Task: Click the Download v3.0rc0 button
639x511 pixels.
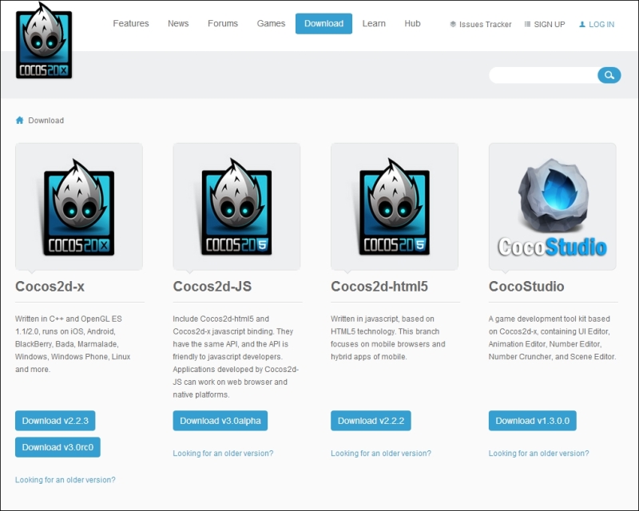Action: 58,447
